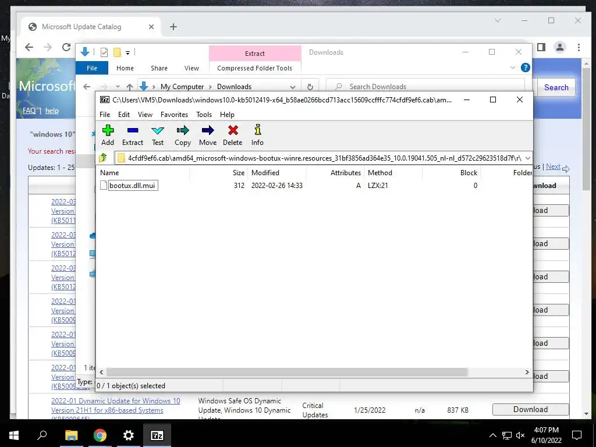
Task: Click Explorer help question mark icon
Action: click(x=526, y=68)
